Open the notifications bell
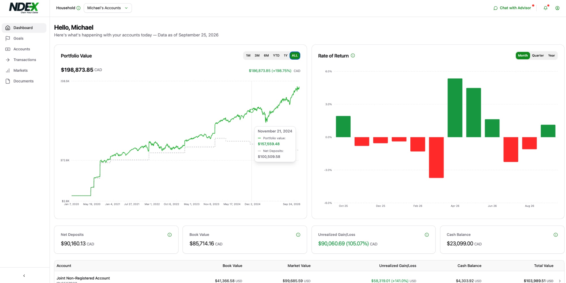This screenshot has width=566, height=283. [x=545, y=8]
